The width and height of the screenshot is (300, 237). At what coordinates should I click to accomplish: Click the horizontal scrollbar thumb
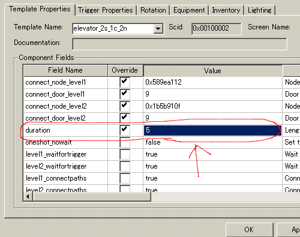[x=92, y=197]
